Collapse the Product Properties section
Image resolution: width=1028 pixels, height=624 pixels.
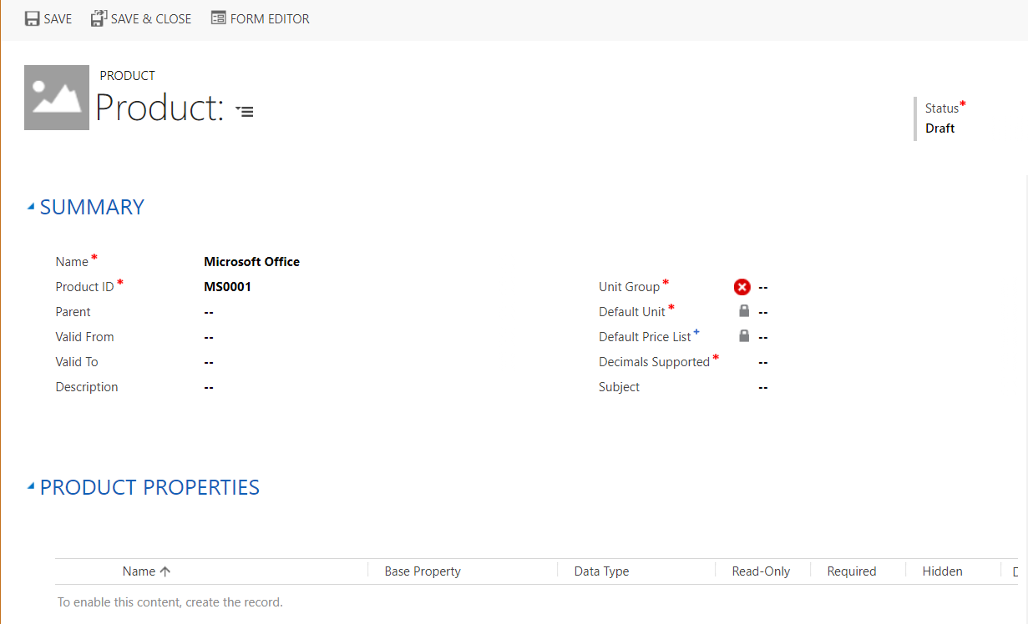tap(31, 487)
